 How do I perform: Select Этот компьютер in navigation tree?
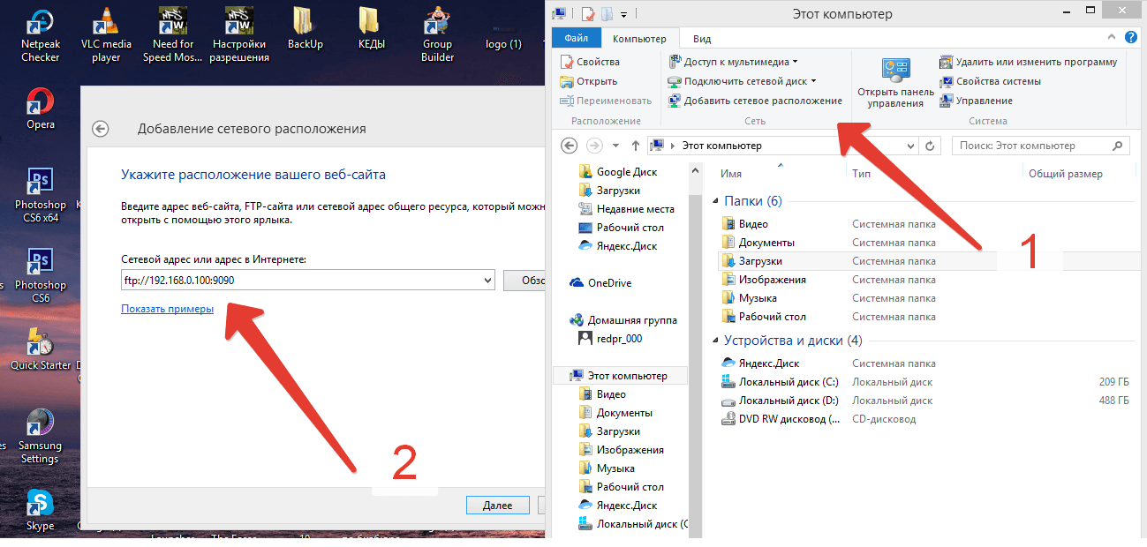tap(618, 376)
